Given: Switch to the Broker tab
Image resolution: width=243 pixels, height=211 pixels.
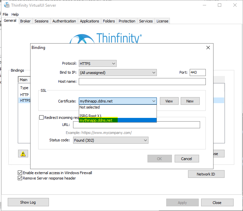Looking at the screenshot, I should tap(25, 21).
